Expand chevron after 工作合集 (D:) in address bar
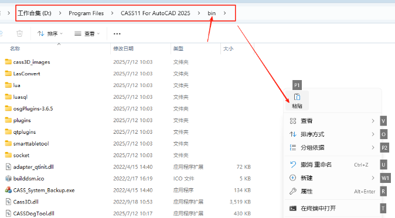The height and width of the screenshot is (218, 395). 60,13
